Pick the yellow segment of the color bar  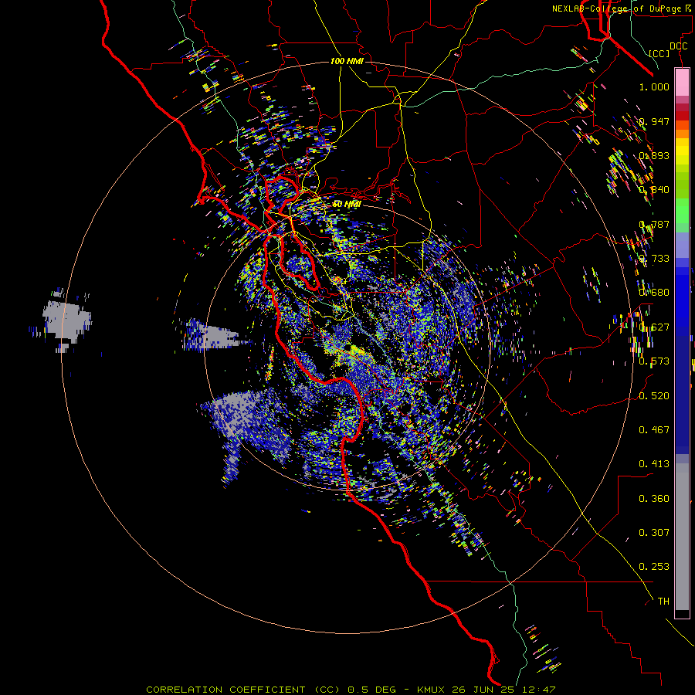pyautogui.click(x=682, y=152)
